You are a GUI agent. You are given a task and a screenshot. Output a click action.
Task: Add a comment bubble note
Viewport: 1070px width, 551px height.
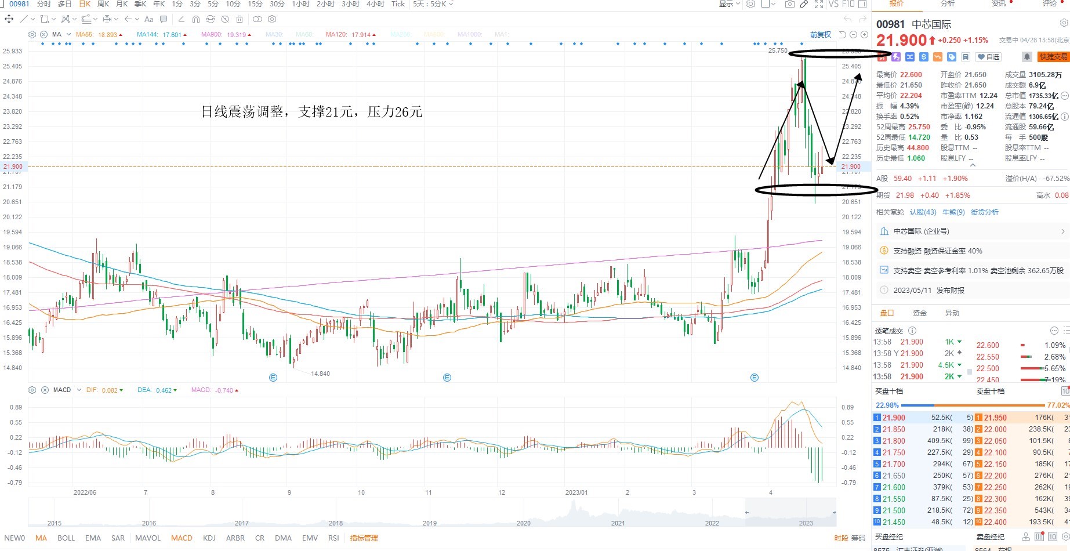pos(164,19)
